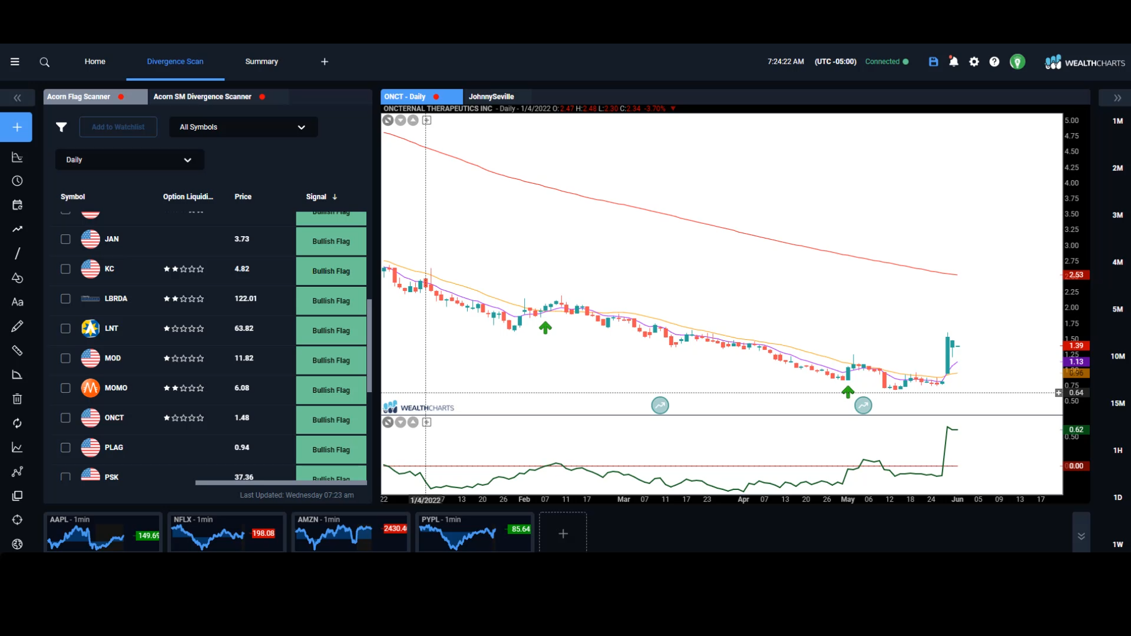Sort by the Signal column
The width and height of the screenshot is (1131, 636).
[322, 197]
